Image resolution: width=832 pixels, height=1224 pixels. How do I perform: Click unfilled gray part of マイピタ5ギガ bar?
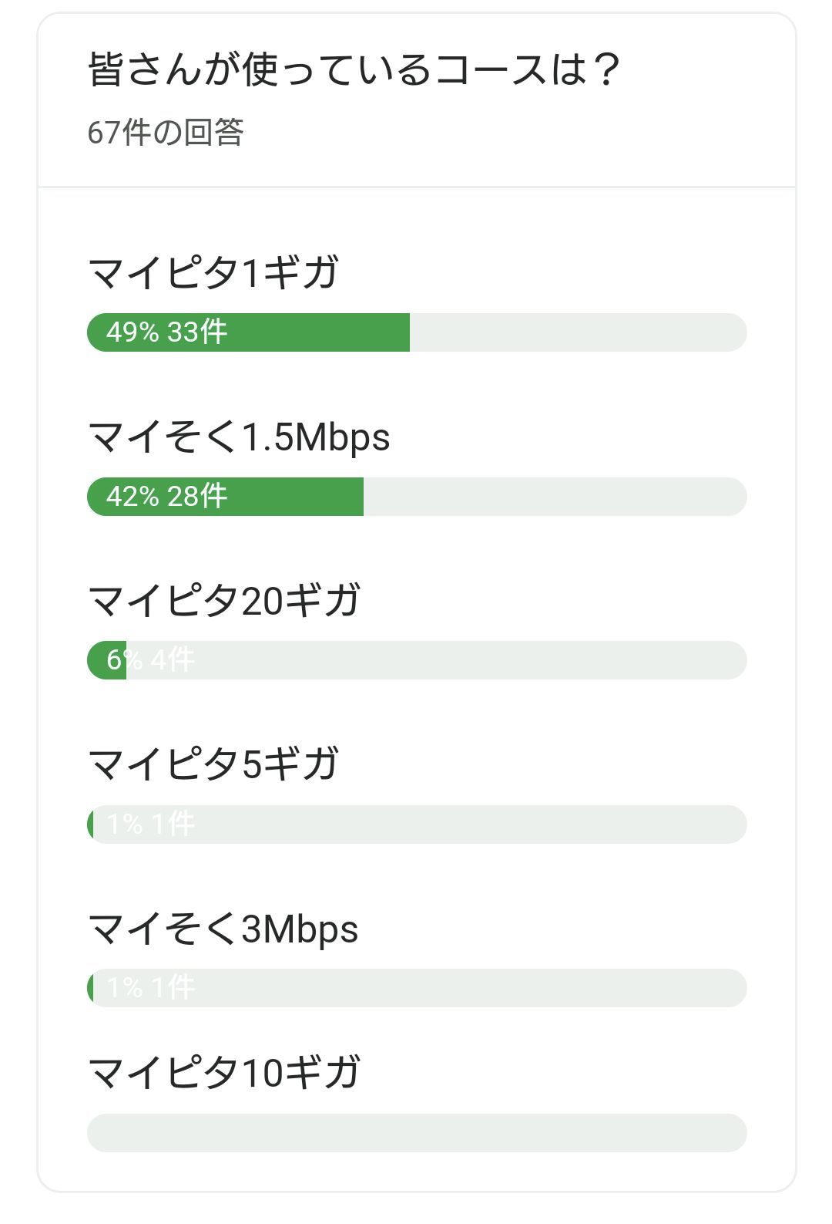(462, 824)
